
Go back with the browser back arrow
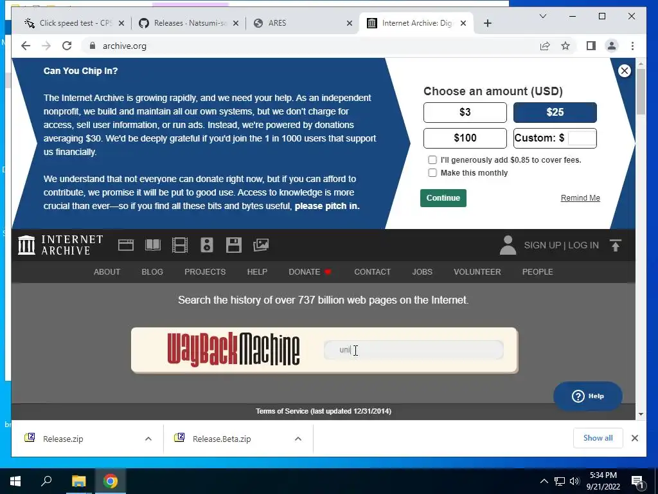coord(26,46)
